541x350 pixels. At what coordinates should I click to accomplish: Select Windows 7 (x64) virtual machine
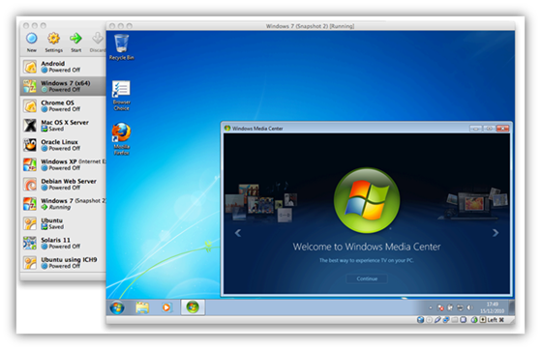(x=63, y=86)
